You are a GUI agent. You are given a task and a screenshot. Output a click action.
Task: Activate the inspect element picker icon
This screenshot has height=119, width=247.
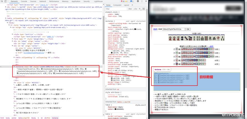(x=2, y=1)
